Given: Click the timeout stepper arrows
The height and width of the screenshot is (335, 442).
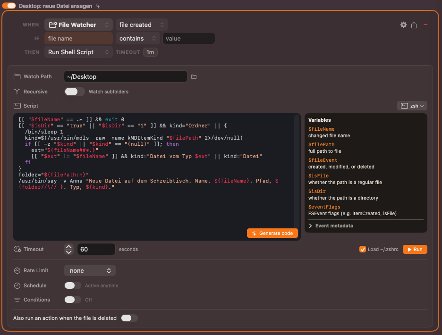Looking at the screenshot, I should [x=69, y=249].
